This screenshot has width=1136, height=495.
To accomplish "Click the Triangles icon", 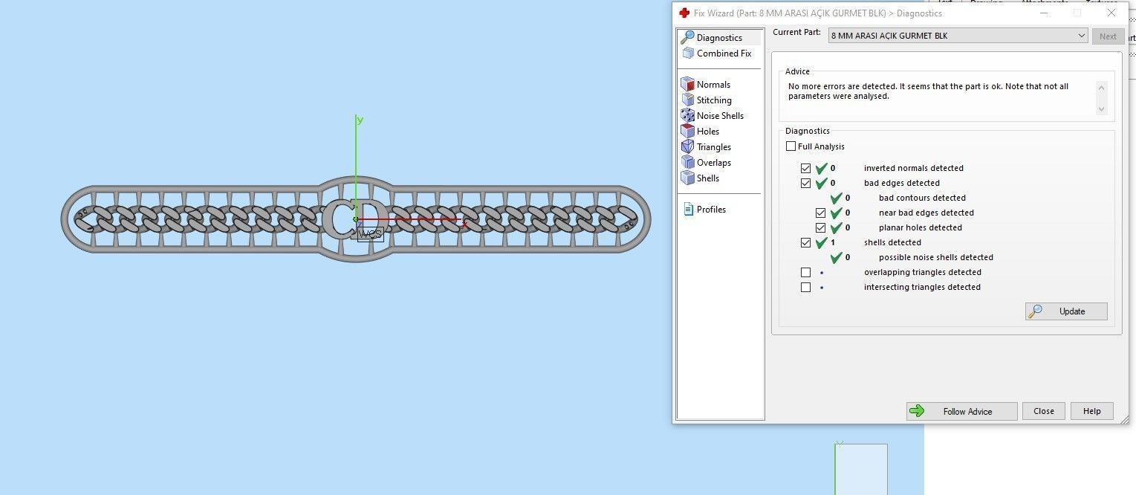I will [687, 147].
